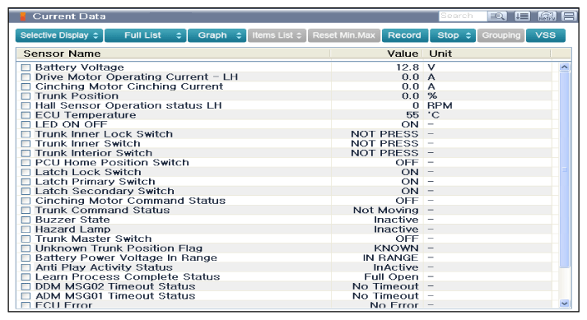Click the Not Moving value

click(386, 211)
